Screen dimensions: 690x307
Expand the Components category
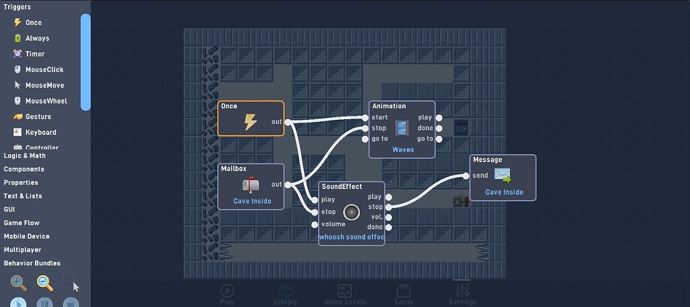pos(24,169)
